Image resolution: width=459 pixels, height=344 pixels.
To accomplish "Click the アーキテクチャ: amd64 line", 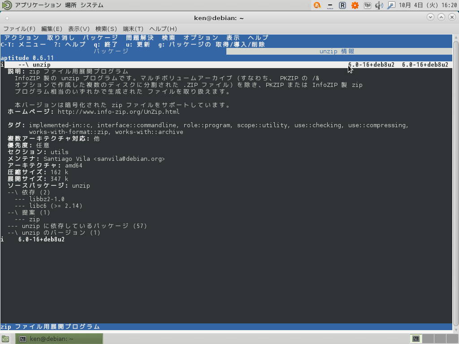I will (x=45, y=165).
